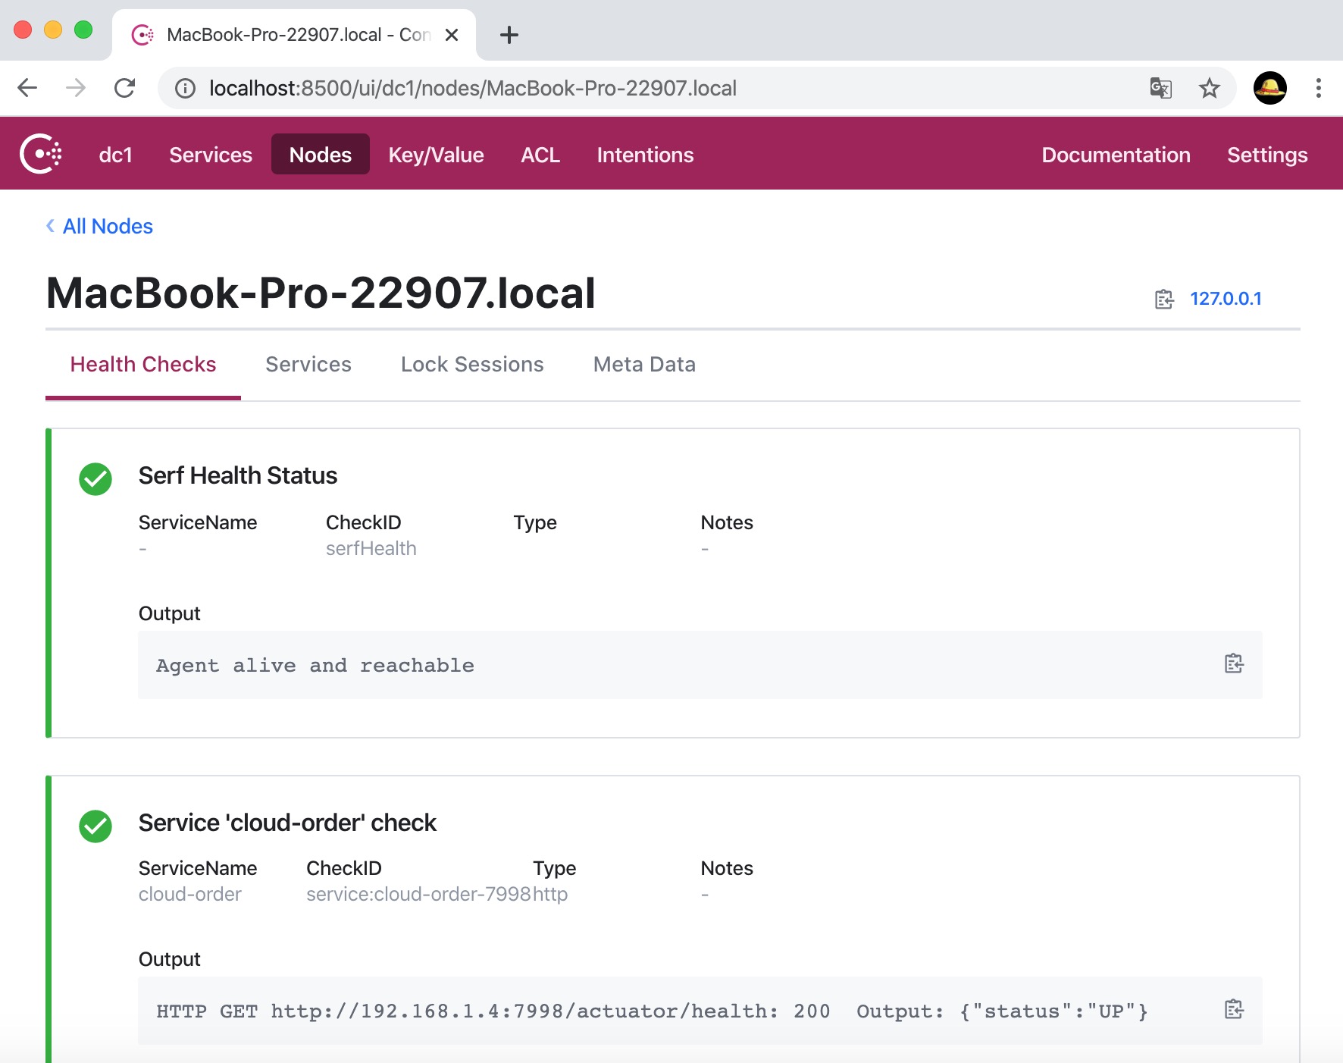The width and height of the screenshot is (1343, 1063).
Task: Close the MacBook-Pro-22907.local tab
Action: (452, 35)
